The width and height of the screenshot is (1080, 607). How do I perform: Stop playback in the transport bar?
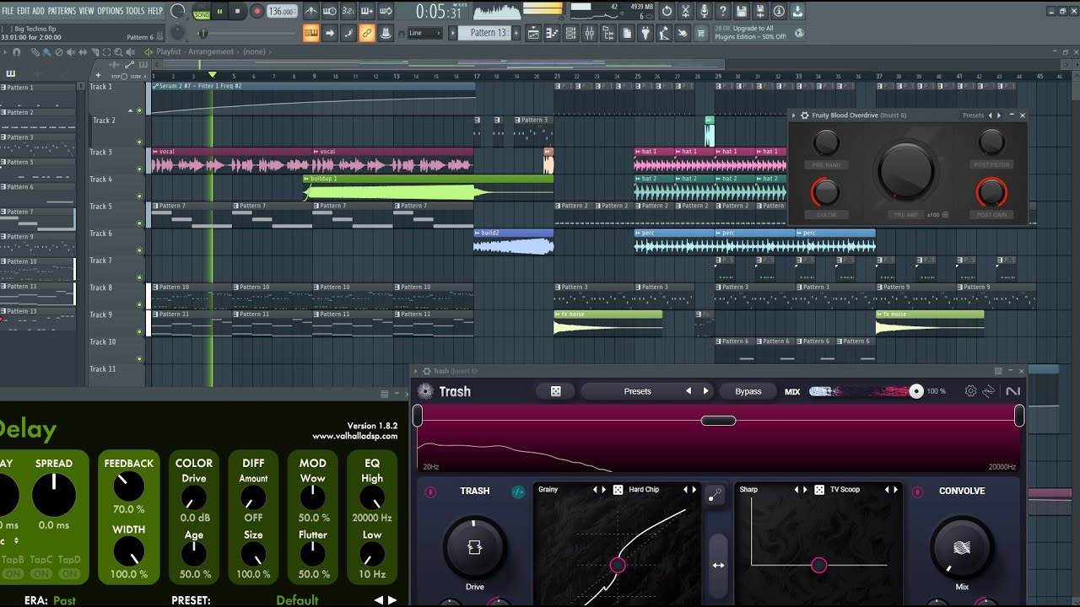(x=238, y=12)
